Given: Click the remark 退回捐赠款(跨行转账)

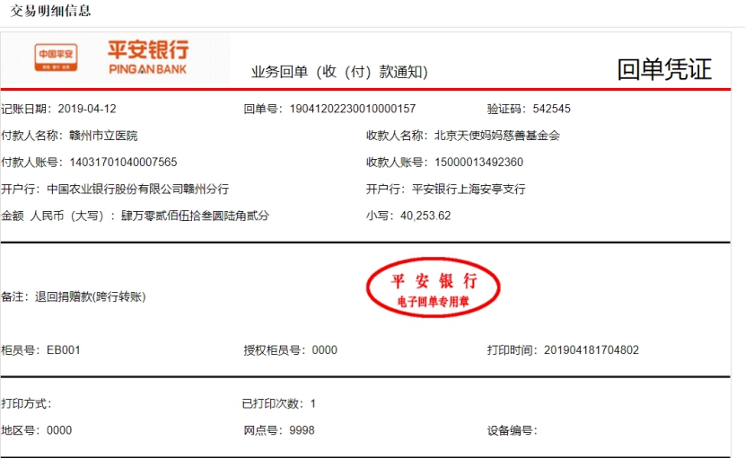Looking at the screenshot, I should 91,296.
